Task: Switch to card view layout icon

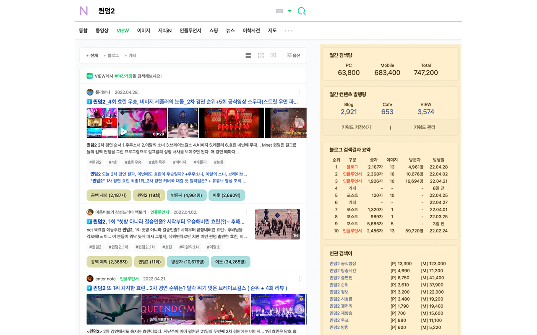Action: point(248,55)
